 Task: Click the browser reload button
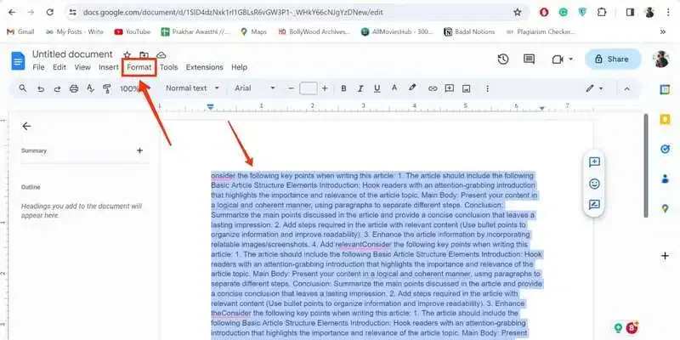point(50,12)
